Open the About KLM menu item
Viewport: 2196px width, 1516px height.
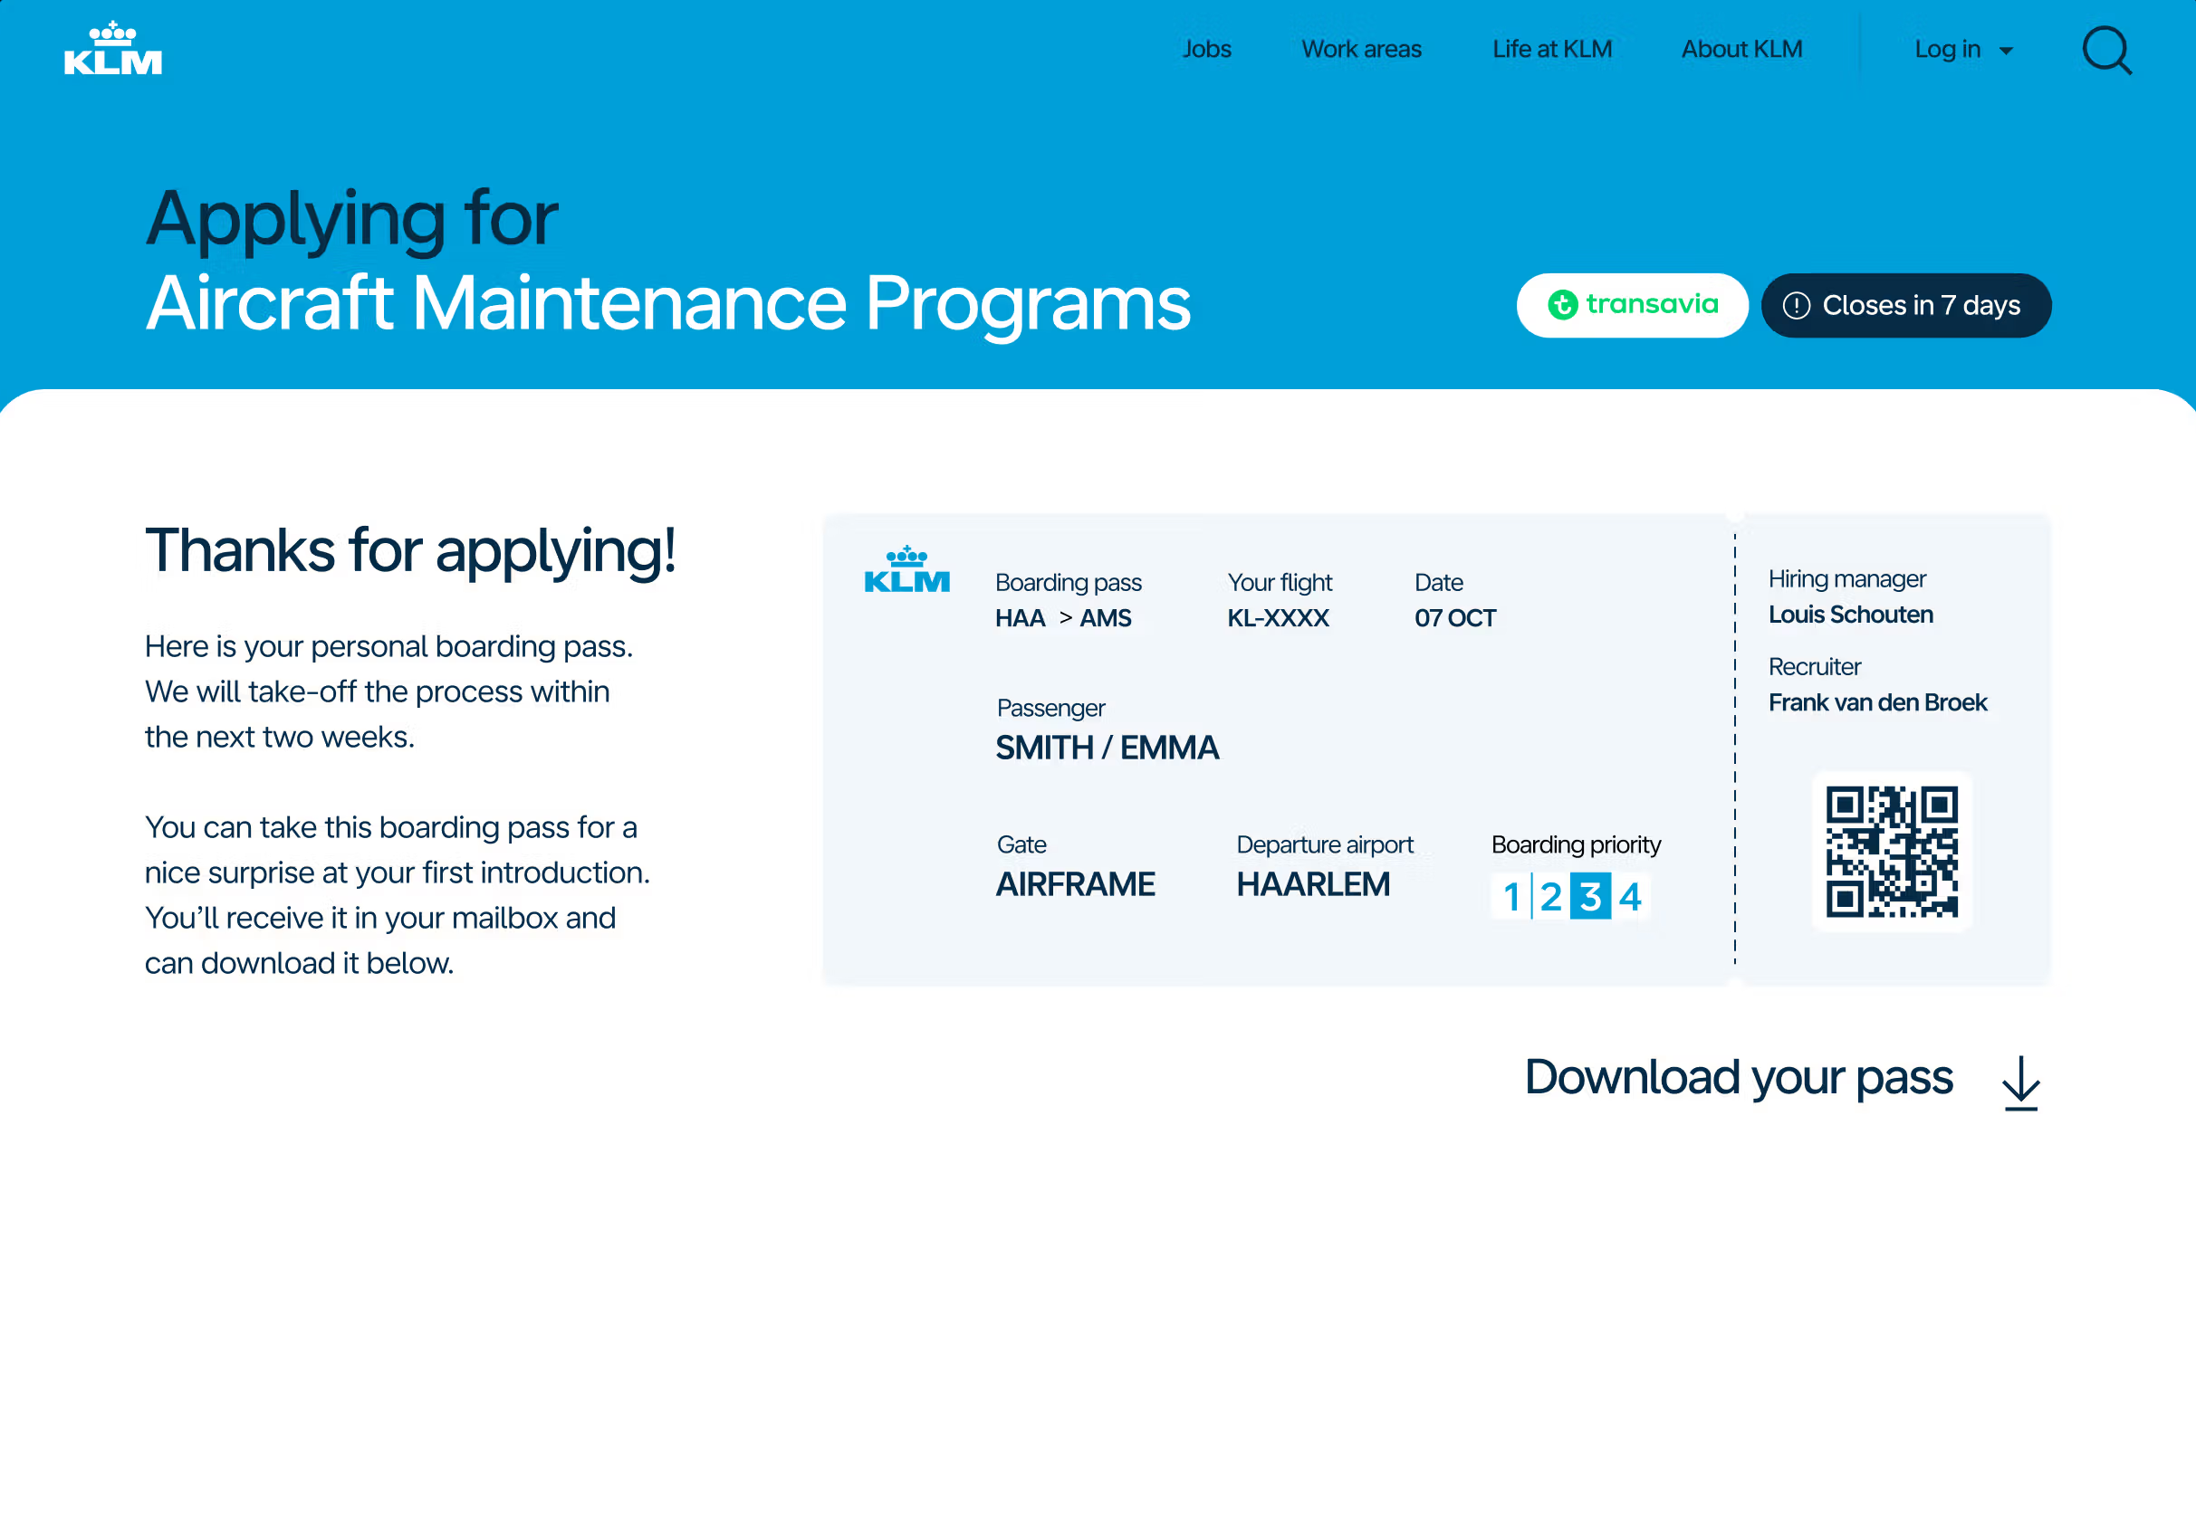(x=1741, y=49)
